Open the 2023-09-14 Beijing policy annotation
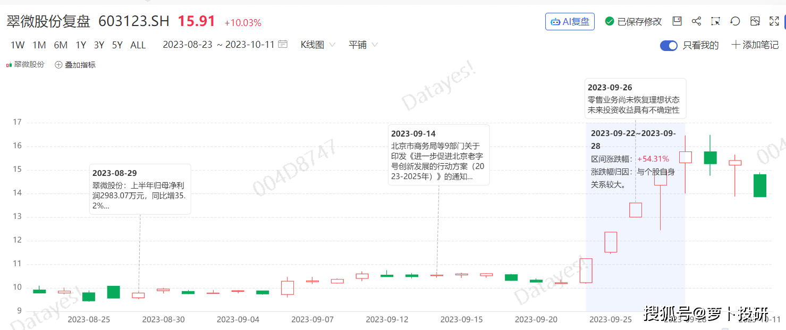The height and width of the screenshot is (330, 786). click(438, 154)
